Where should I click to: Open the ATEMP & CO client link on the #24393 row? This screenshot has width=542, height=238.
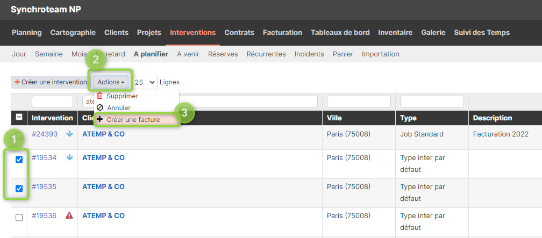(x=103, y=134)
